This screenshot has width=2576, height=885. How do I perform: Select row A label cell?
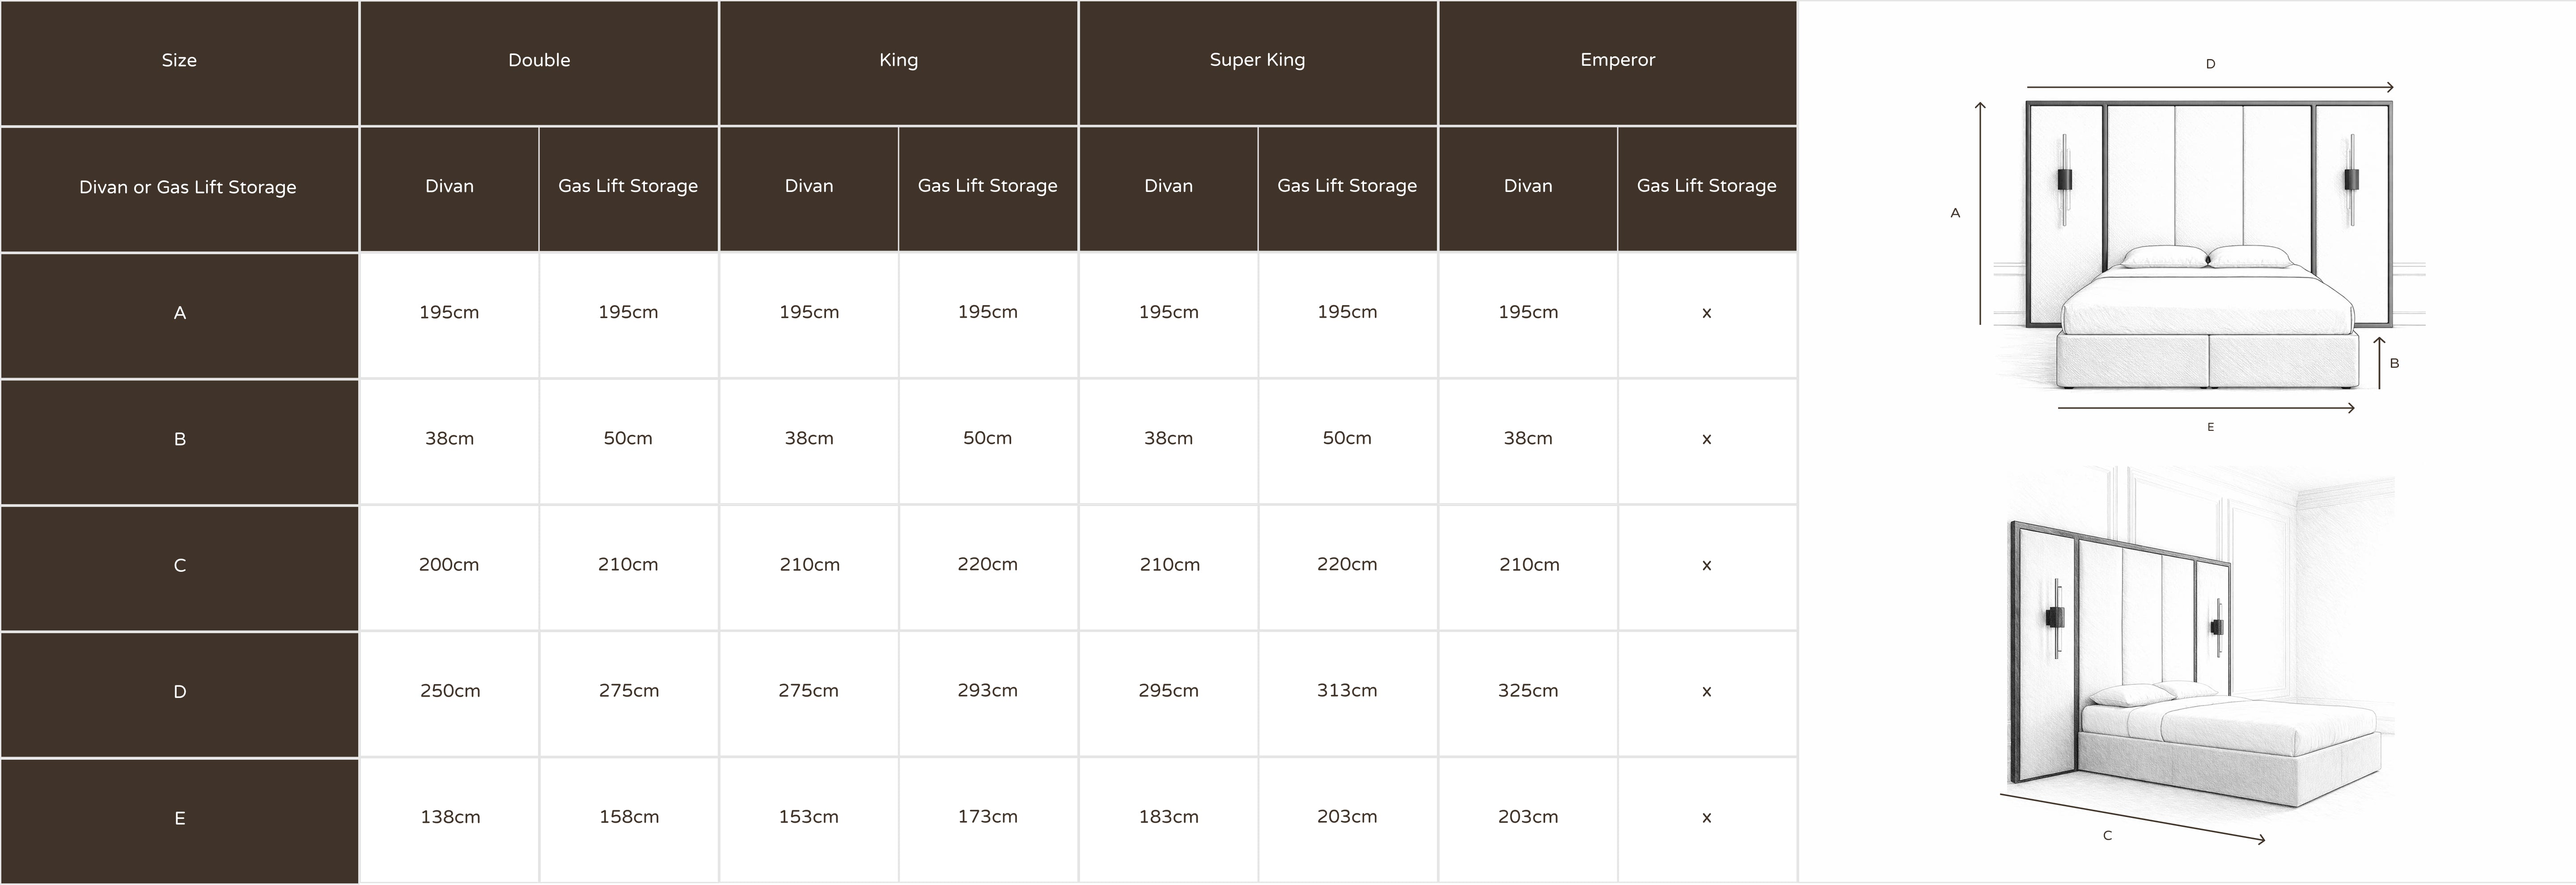pyautogui.click(x=180, y=315)
